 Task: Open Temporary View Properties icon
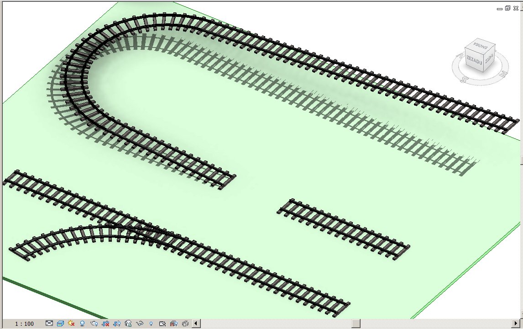(x=162, y=324)
